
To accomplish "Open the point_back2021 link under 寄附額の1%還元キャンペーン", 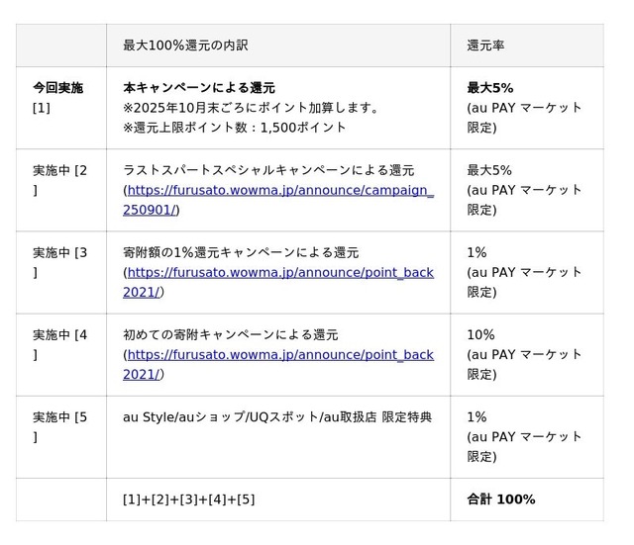I will [280, 272].
